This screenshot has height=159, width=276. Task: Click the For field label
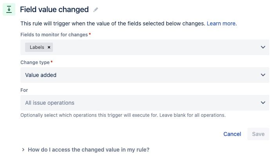tap(24, 90)
